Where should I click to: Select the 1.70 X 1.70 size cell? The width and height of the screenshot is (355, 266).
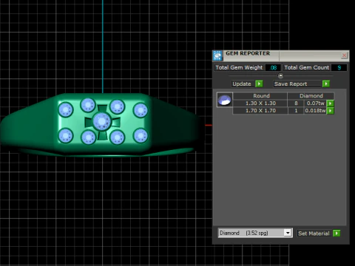click(x=260, y=111)
